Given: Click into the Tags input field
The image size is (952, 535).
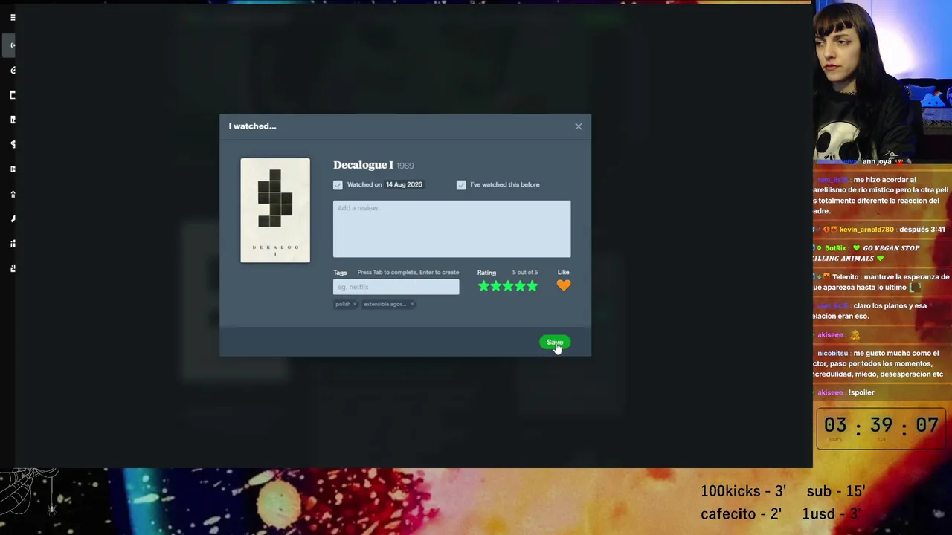Looking at the screenshot, I should pos(396,287).
